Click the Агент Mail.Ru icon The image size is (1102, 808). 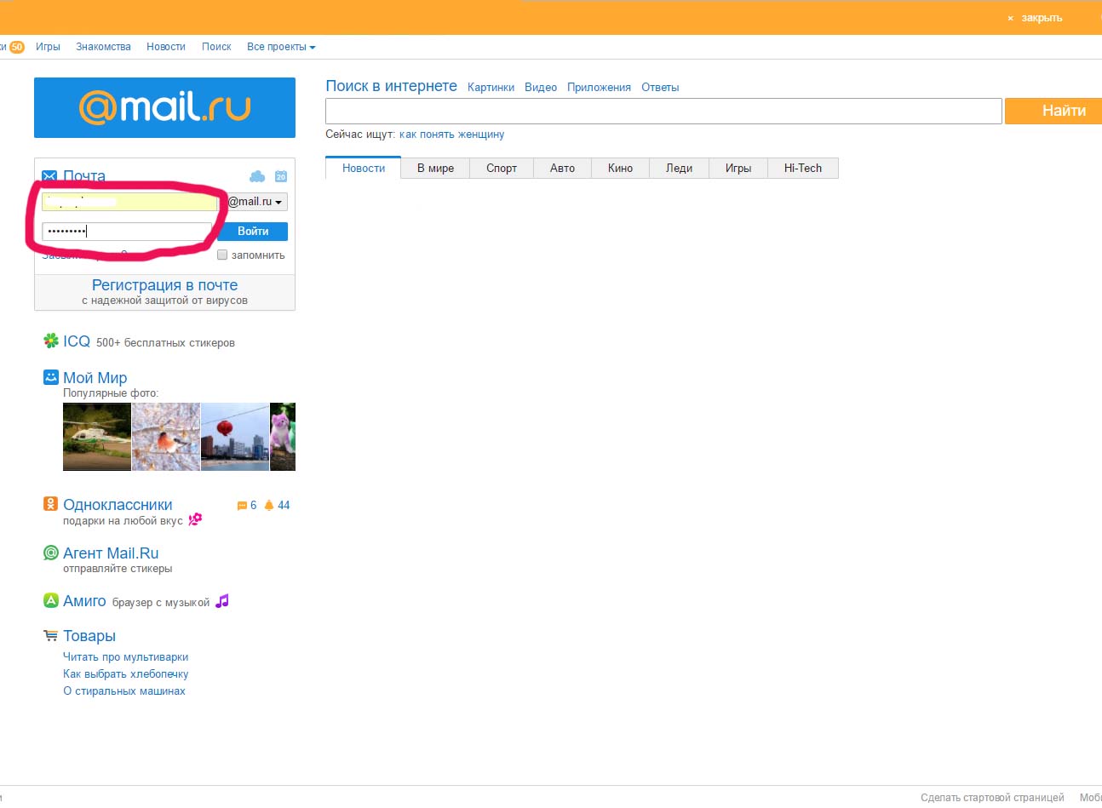coord(51,553)
